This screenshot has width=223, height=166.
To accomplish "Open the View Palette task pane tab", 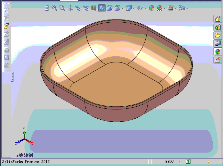I will [218, 43].
